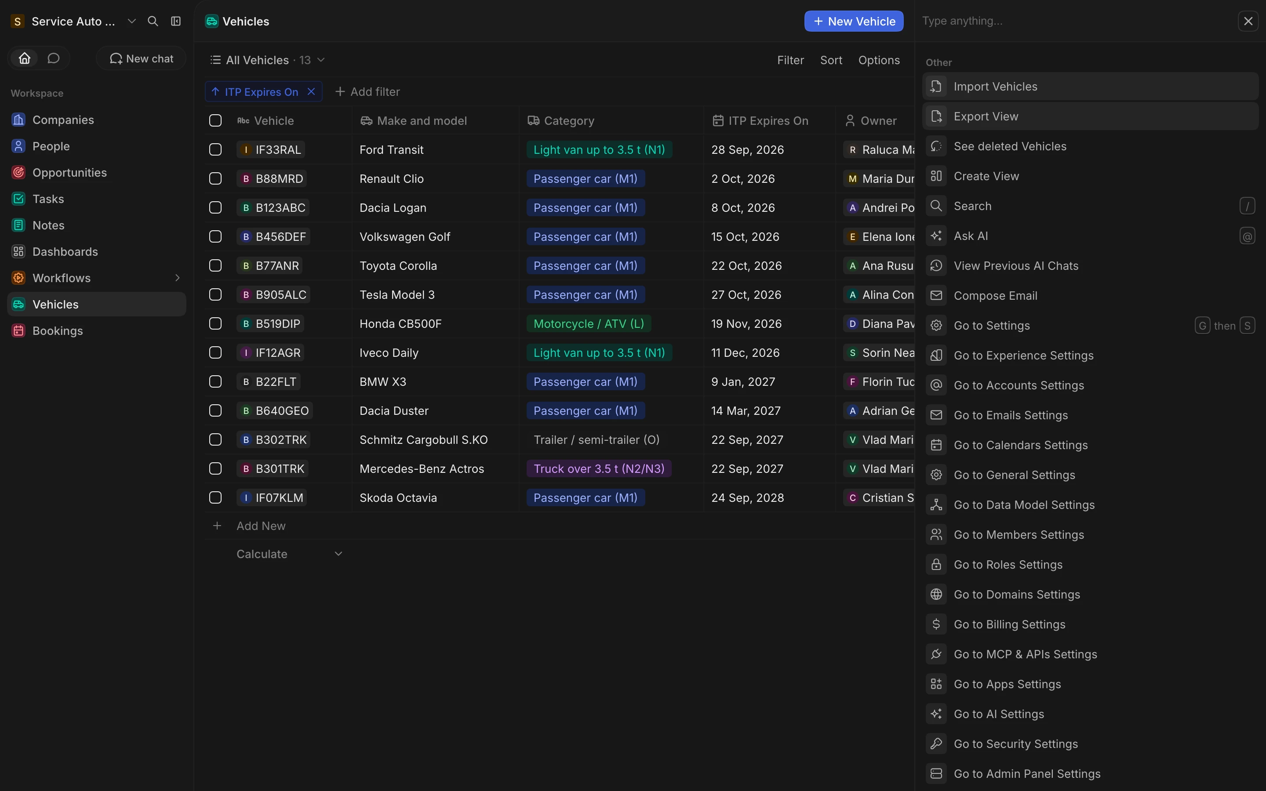Image resolution: width=1266 pixels, height=791 pixels.
Task: Click the View Previous AI Chats history icon
Action: coord(936,266)
